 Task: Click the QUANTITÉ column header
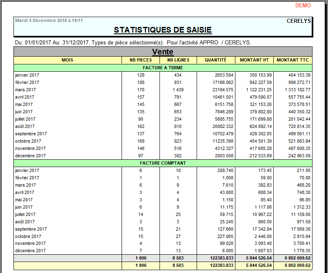pyautogui.click(x=215, y=60)
